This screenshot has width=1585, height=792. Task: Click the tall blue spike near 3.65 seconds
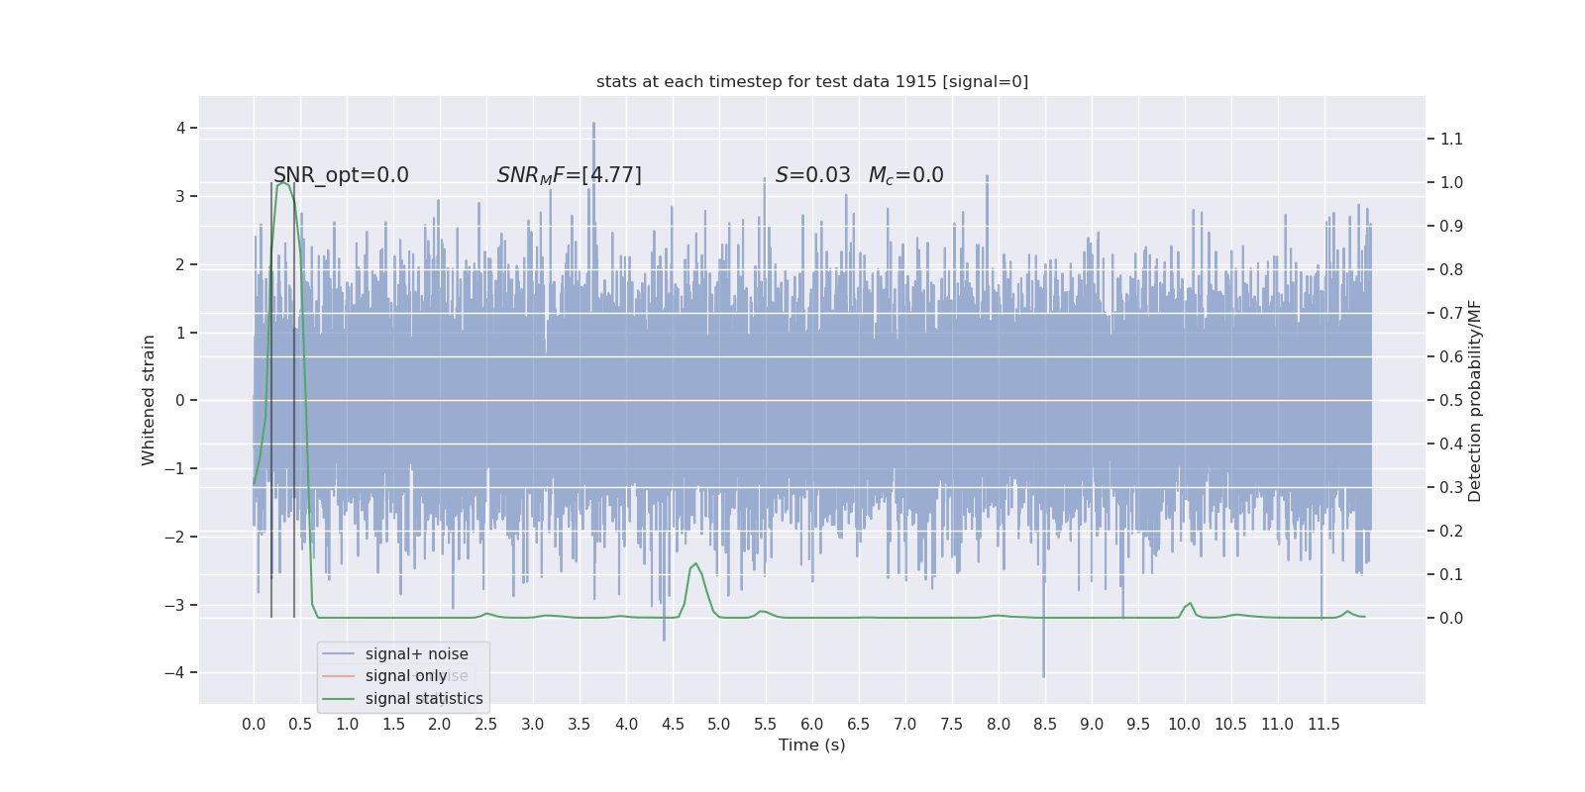593,124
